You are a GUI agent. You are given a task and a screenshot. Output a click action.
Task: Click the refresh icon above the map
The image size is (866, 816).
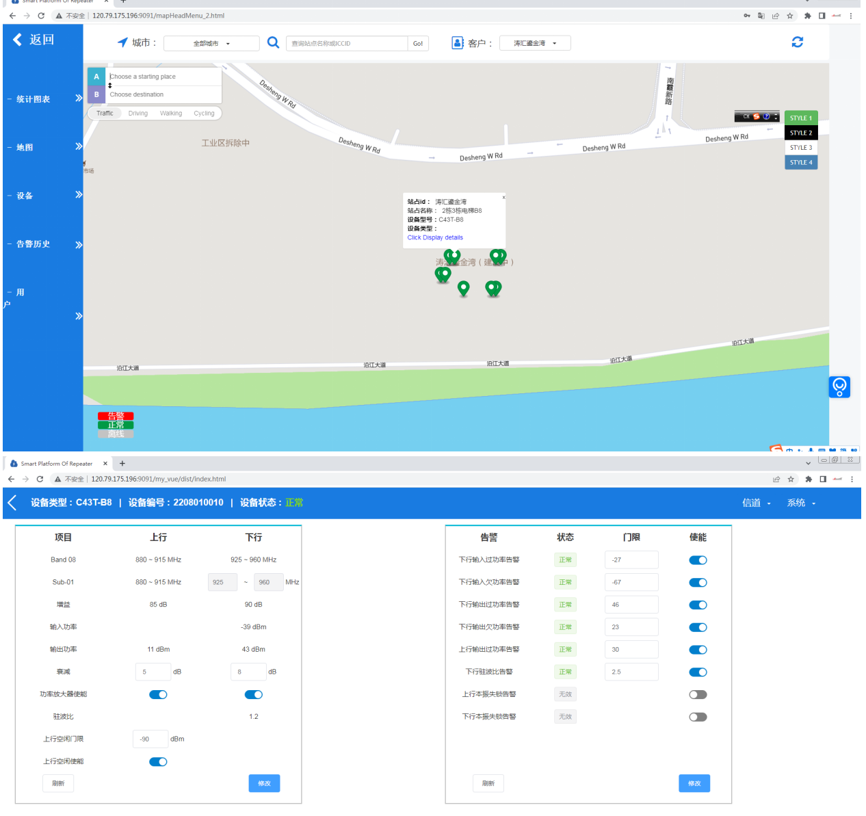coord(797,42)
